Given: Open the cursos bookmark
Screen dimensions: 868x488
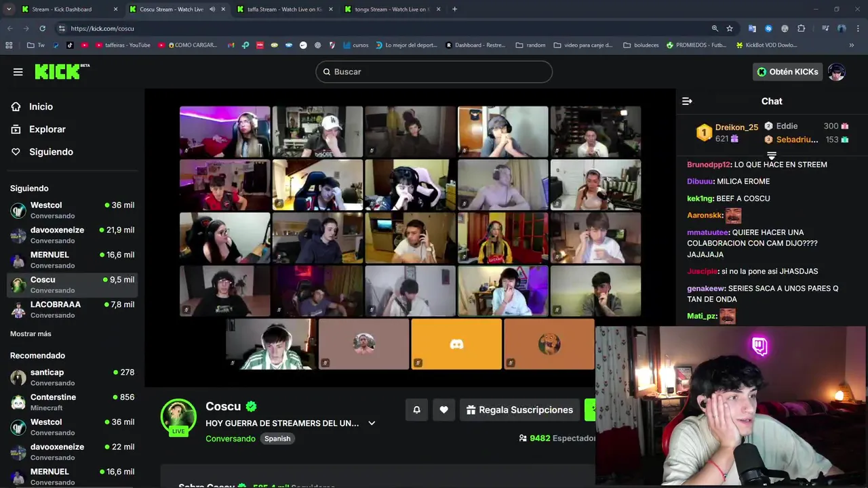Looking at the screenshot, I should click(x=356, y=45).
